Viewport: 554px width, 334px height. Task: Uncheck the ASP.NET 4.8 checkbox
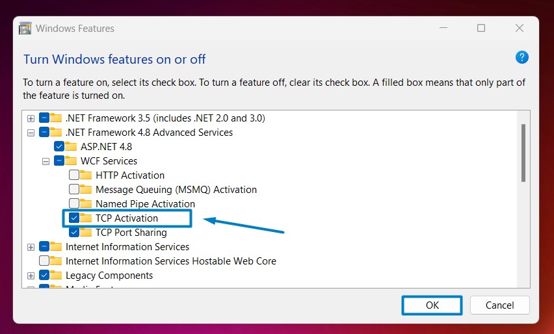pyautogui.click(x=59, y=146)
